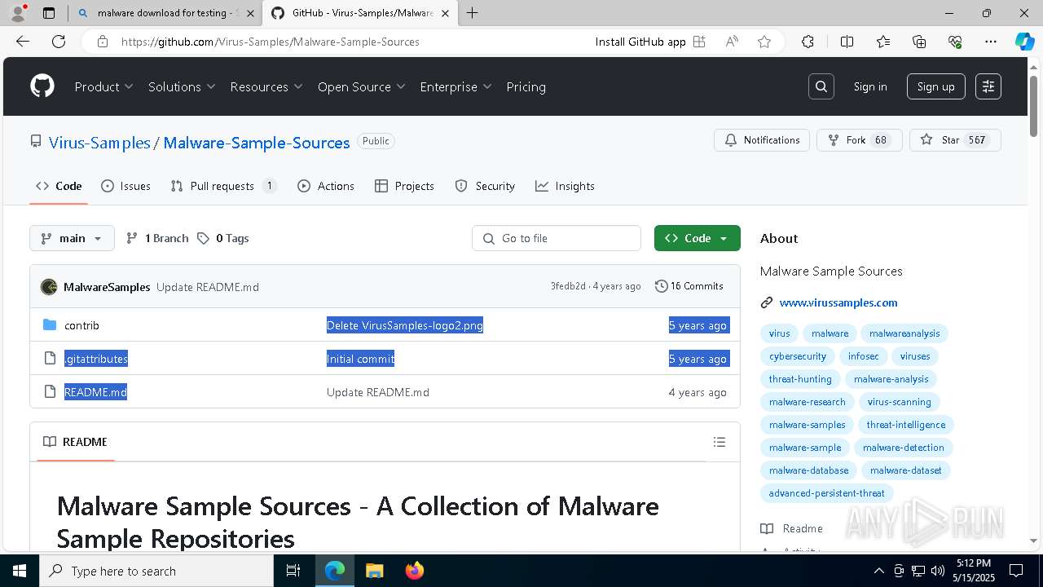
Task: Switch to the Issues tab
Action: coord(125,186)
